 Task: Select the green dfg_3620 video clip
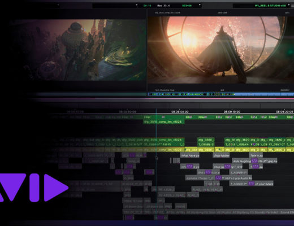click(x=243, y=140)
